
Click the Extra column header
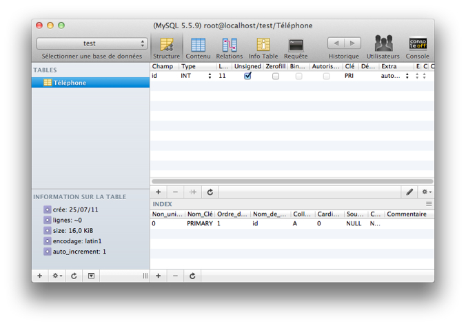(389, 66)
